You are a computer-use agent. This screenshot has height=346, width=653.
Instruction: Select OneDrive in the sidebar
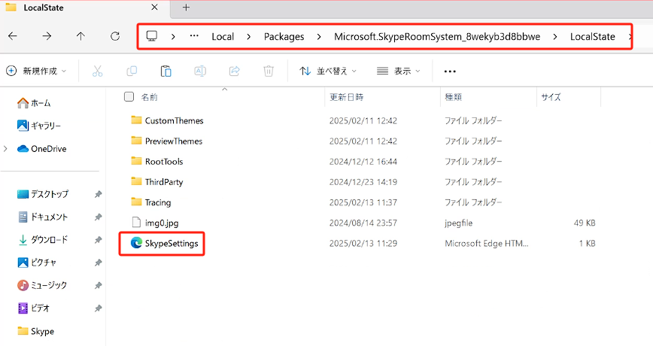point(41,149)
